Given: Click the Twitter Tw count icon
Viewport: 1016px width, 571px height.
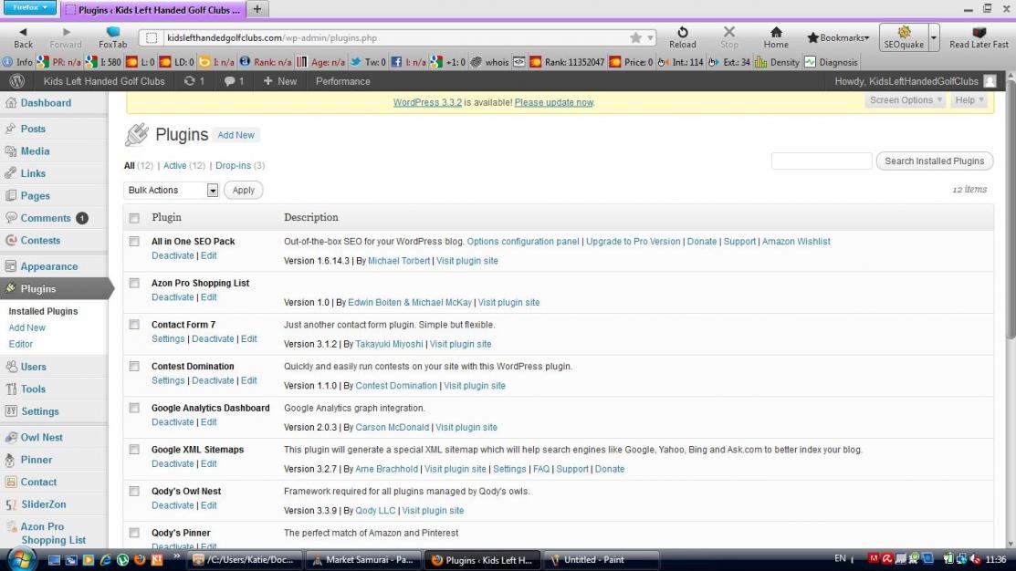Looking at the screenshot, I should pos(356,62).
